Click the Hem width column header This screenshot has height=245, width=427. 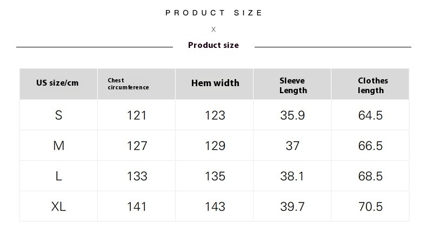(215, 83)
